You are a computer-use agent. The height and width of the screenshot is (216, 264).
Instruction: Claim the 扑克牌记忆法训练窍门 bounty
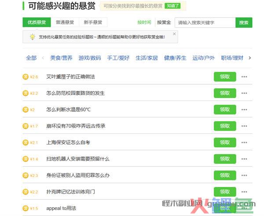(x=225, y=192)
